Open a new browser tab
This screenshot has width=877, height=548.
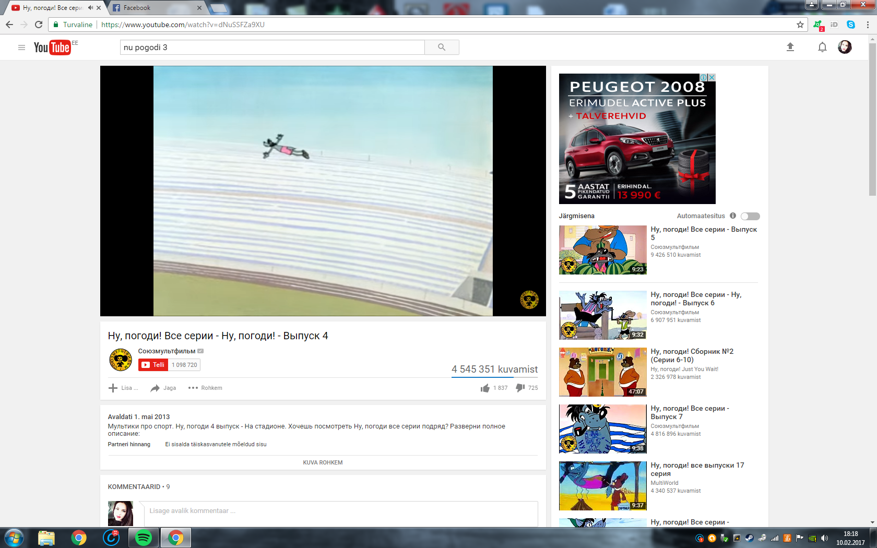[219, 8]
